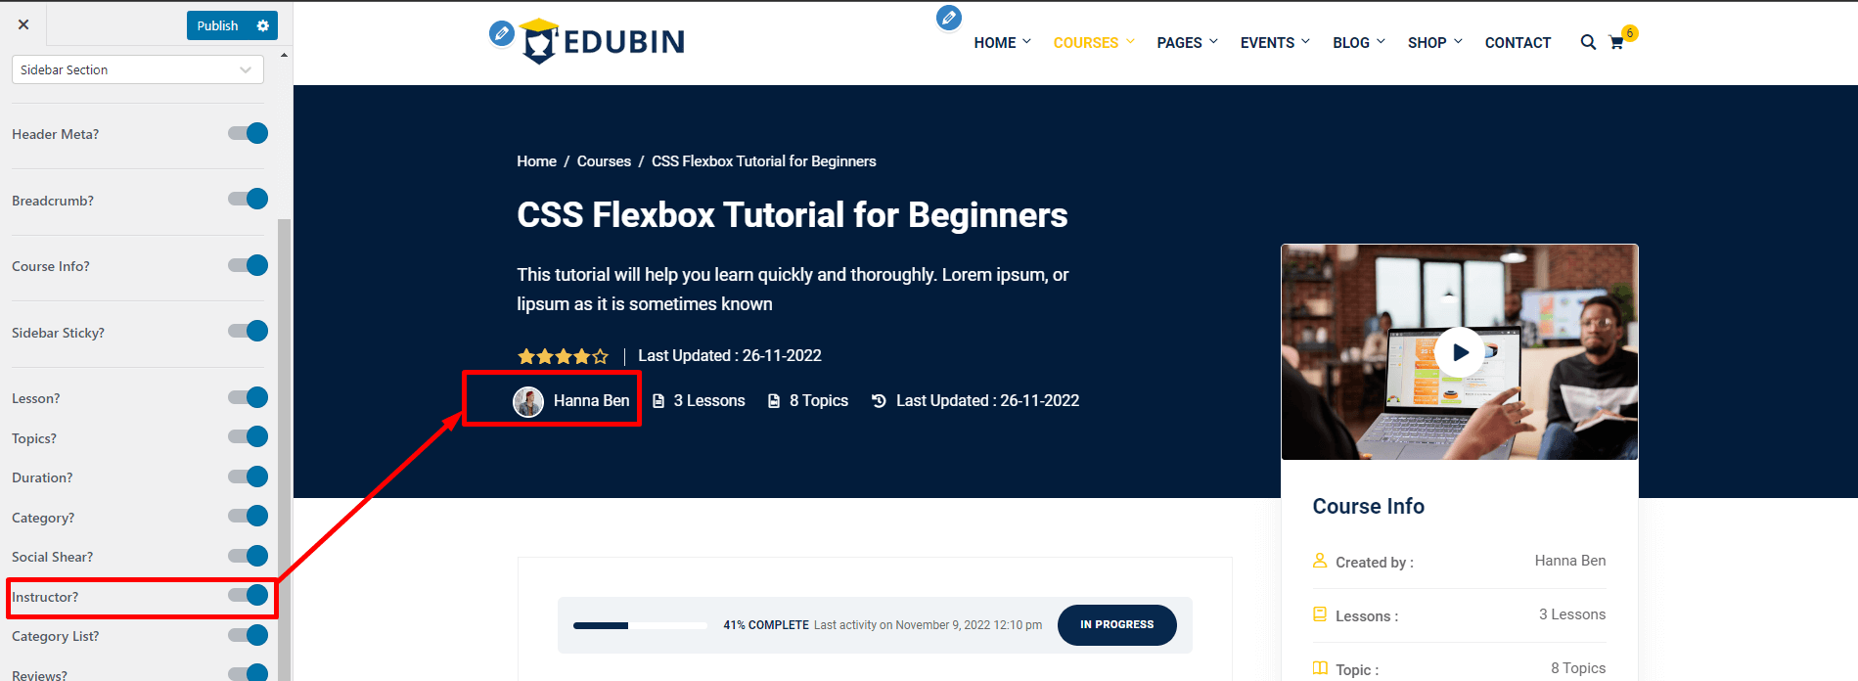The height and width of the screenshot is (681, 1858).
Task: Click the star rating icons
Action: pos(563,356)
